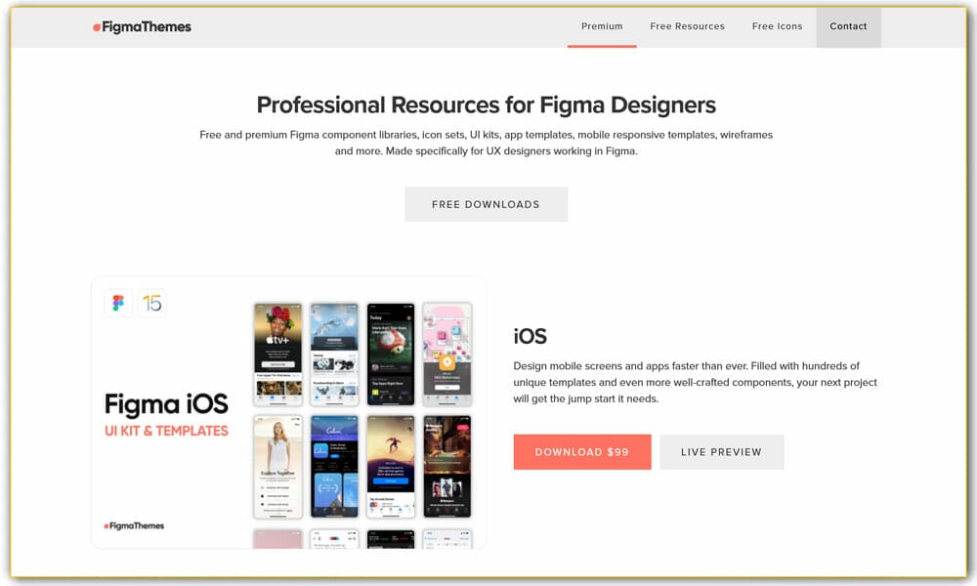Click the FigmaThemes logo in the header
977x586 pixels.
pyautogui.click(x=143, y=28)
